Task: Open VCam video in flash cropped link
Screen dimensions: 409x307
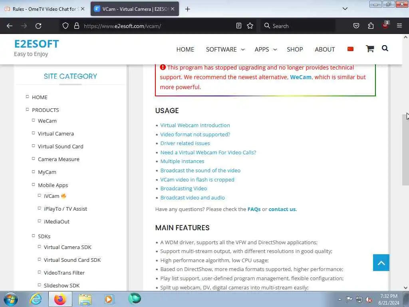Action: tap(197, 179)
